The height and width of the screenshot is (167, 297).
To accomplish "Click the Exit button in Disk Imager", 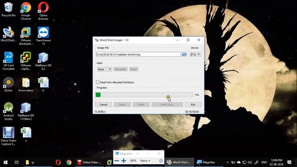I will click(x=193, y=105).
